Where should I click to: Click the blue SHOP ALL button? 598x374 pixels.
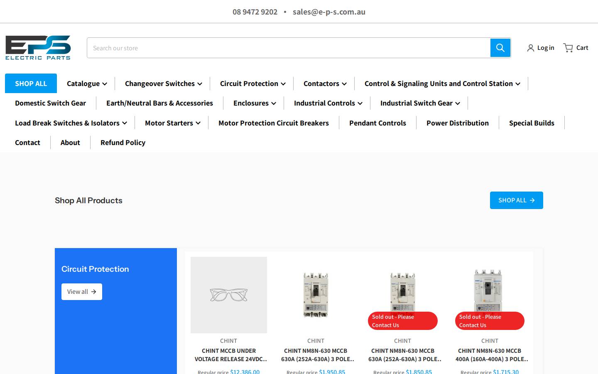[x=516, y=200]
